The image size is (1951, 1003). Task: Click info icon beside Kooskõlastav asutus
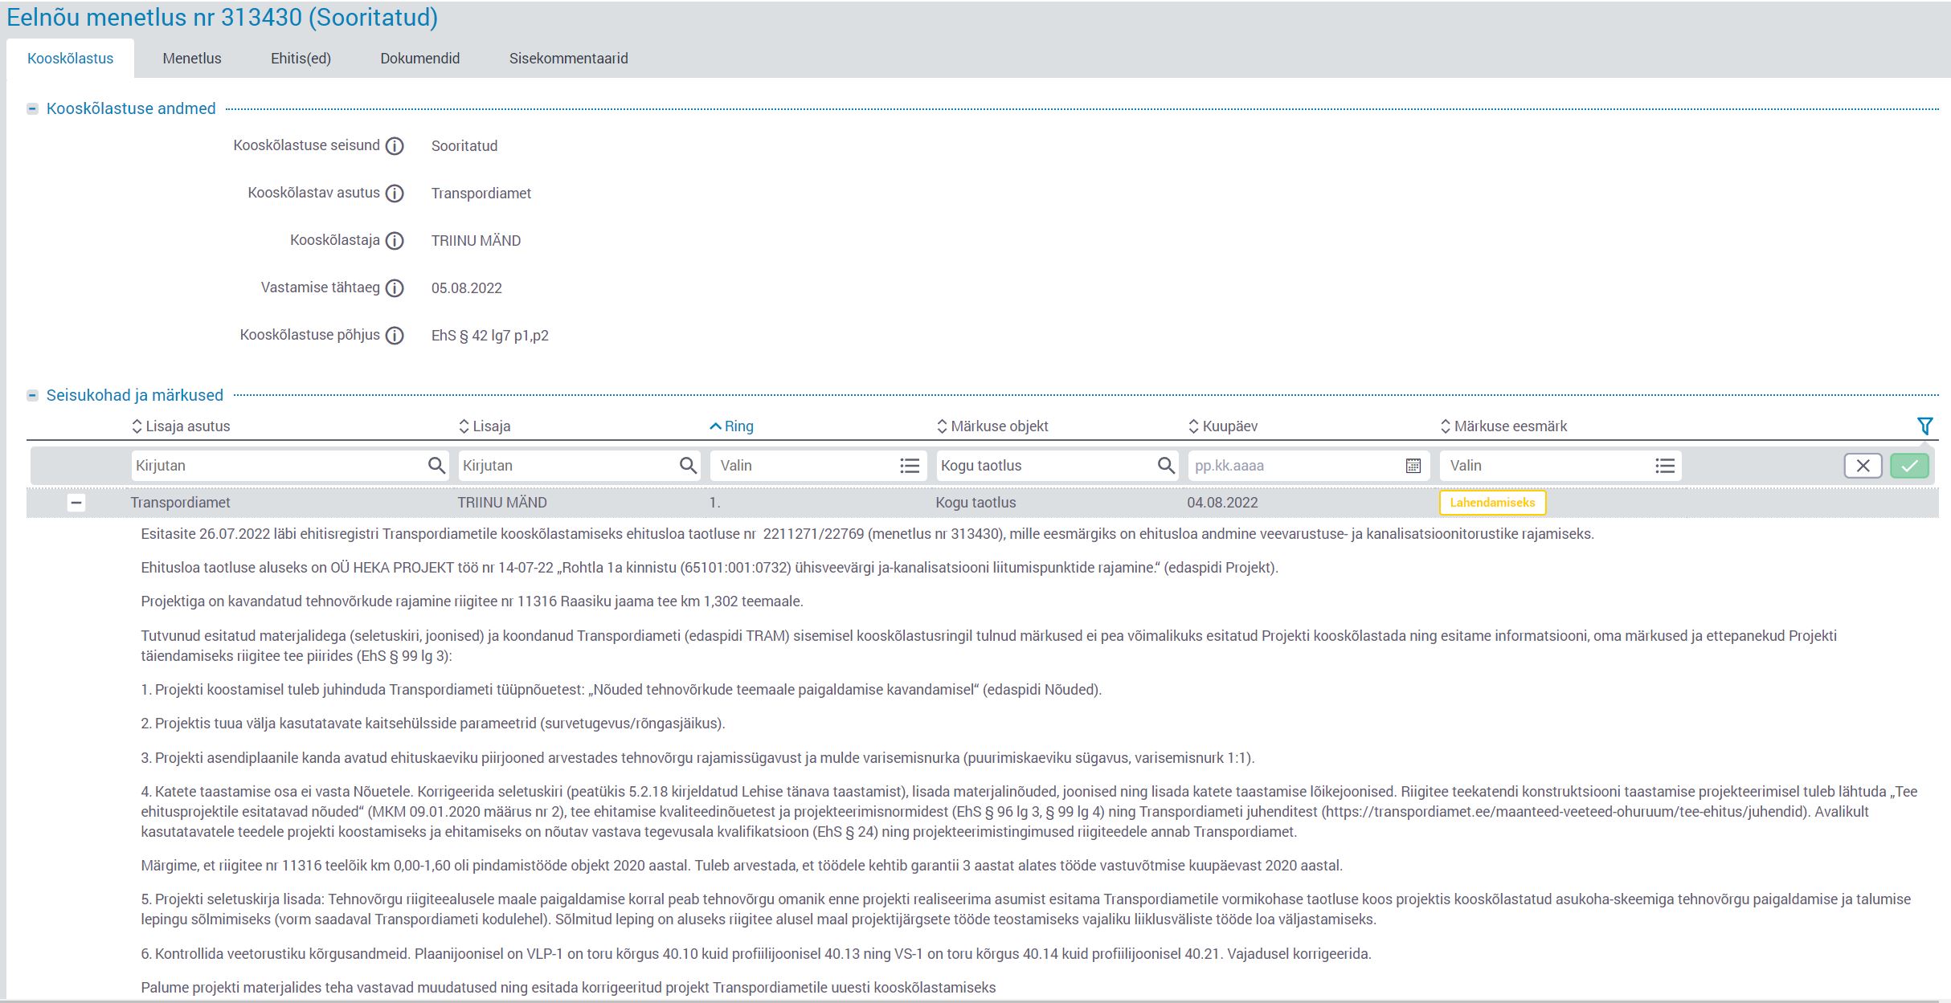point(395,194)
